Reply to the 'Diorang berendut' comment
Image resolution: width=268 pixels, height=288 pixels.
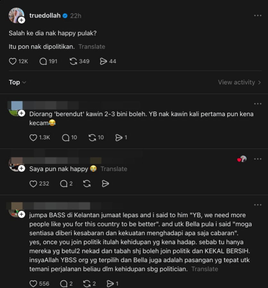(x=66, y=138)
